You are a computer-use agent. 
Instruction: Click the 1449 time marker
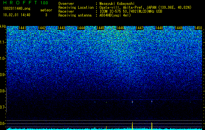[179, 28]
